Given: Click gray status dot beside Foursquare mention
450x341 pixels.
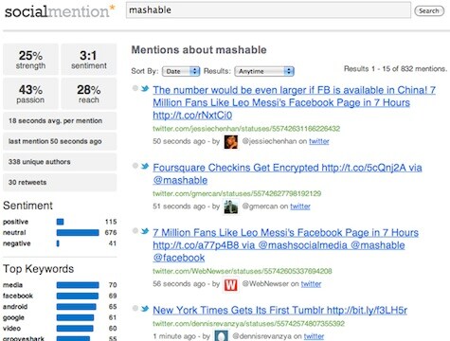Looking at the screenshot, I should click(135, 166).
